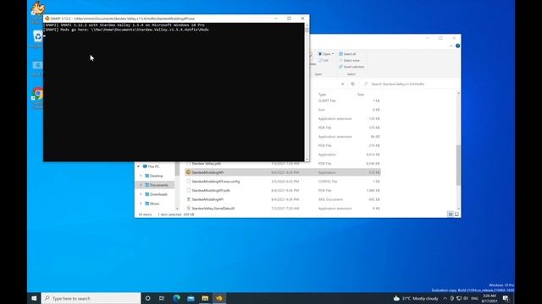Select Downloads in the navigation pane
The height and width of the screenshot is (304, 542).
tap(156, 194)
